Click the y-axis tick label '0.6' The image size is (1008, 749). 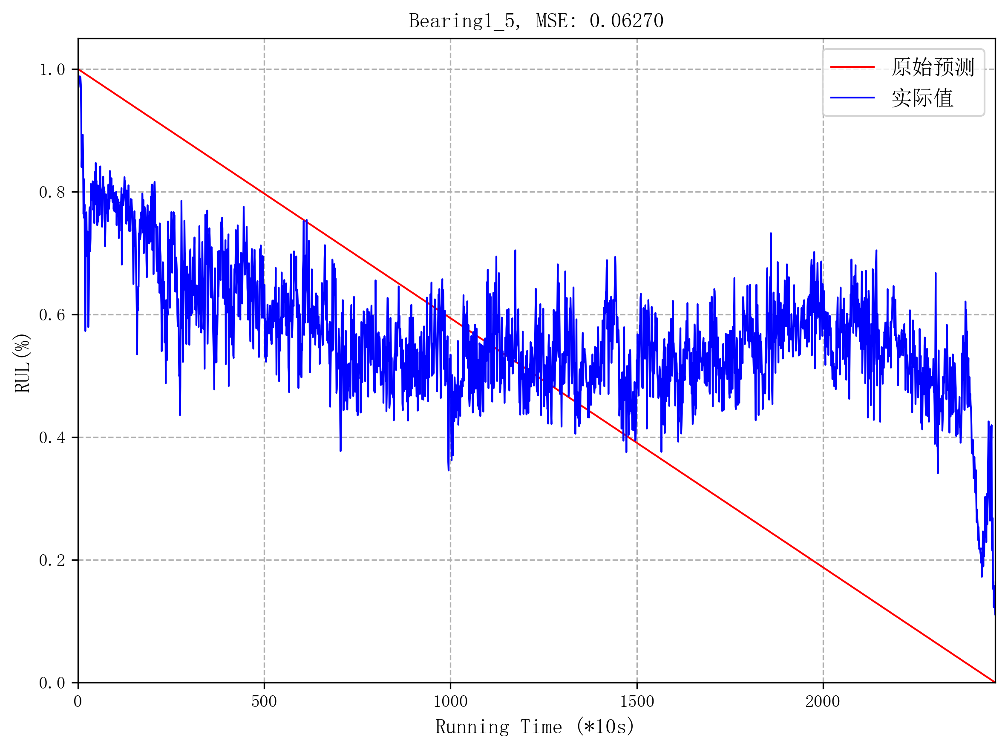point(52,315)
